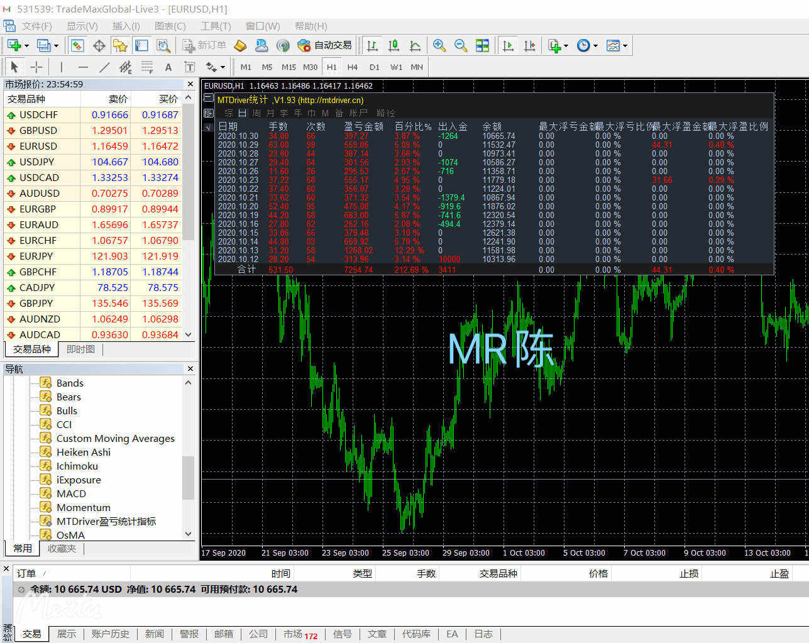
Task: Select the crosshair tool
Action: coord(36,67)
